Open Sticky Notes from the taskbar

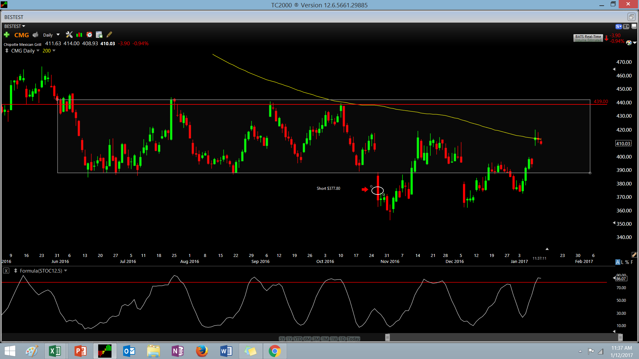tap(250, 351)
